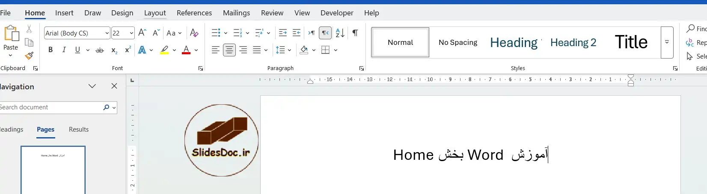Toggle bold formatting
This screenshot has width=707, height=194.
coord(50,50)
